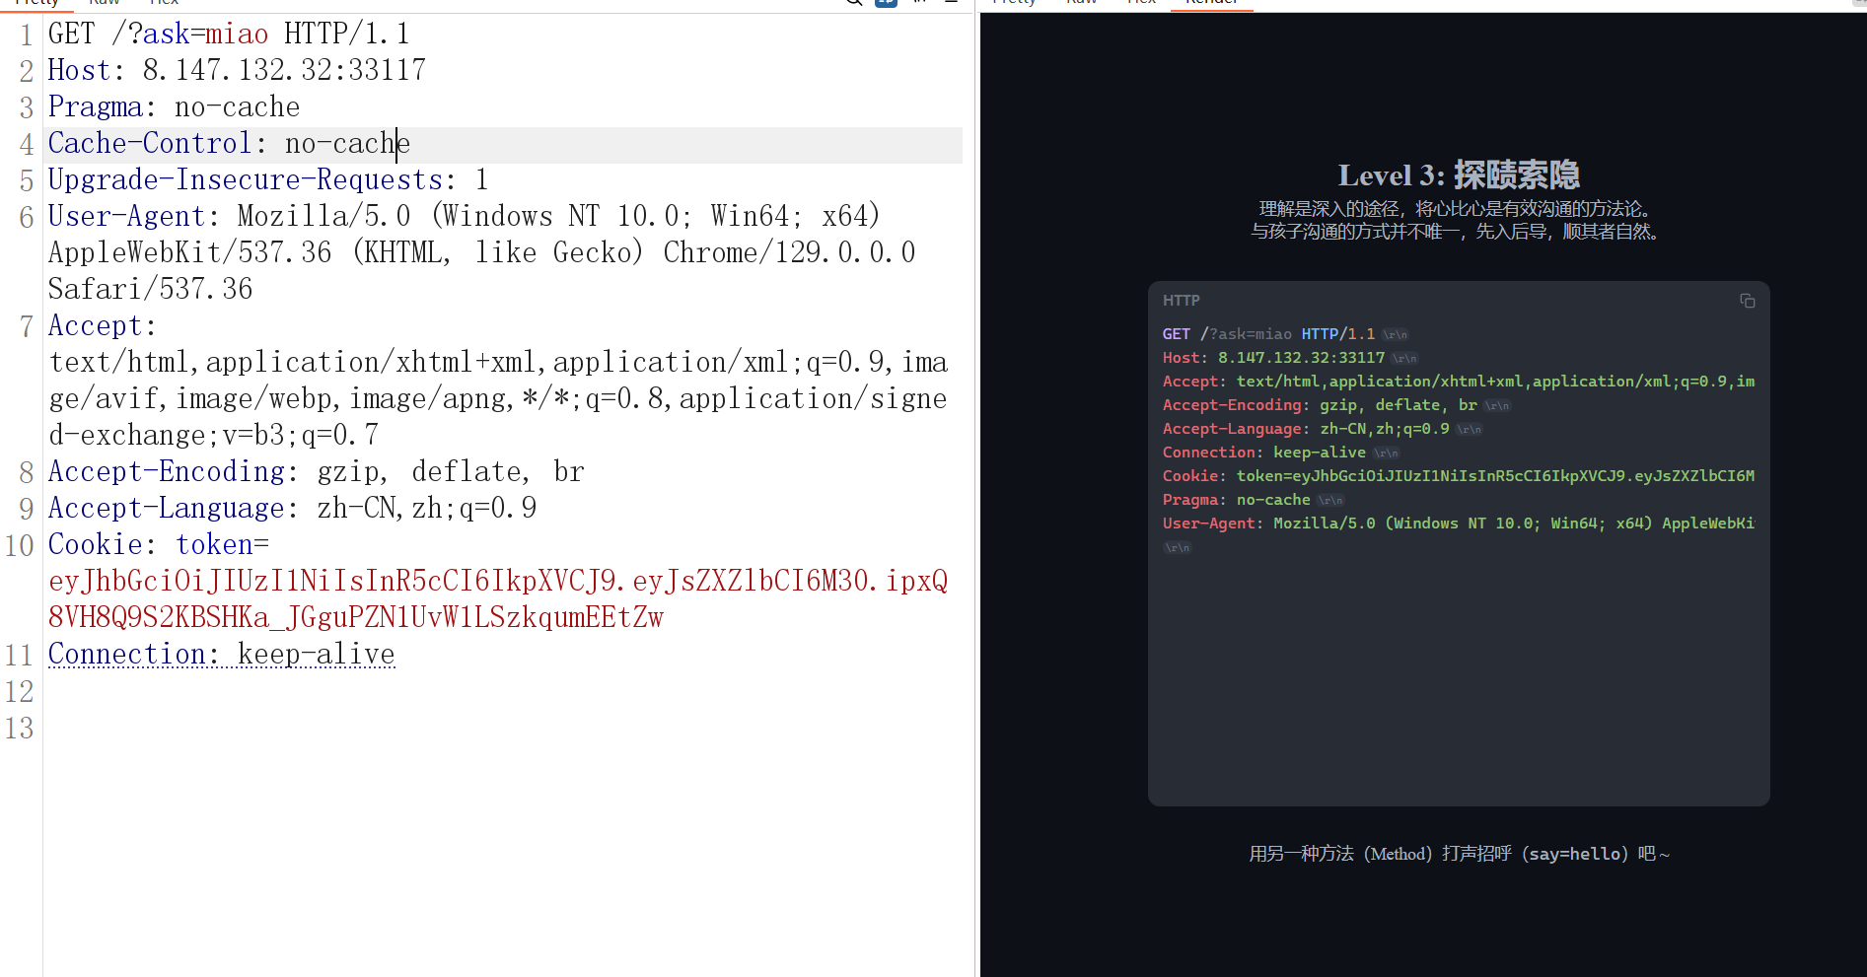1867x977 pixels.
Task: Place cursor on Cache-Control header line
Action: 229,144
